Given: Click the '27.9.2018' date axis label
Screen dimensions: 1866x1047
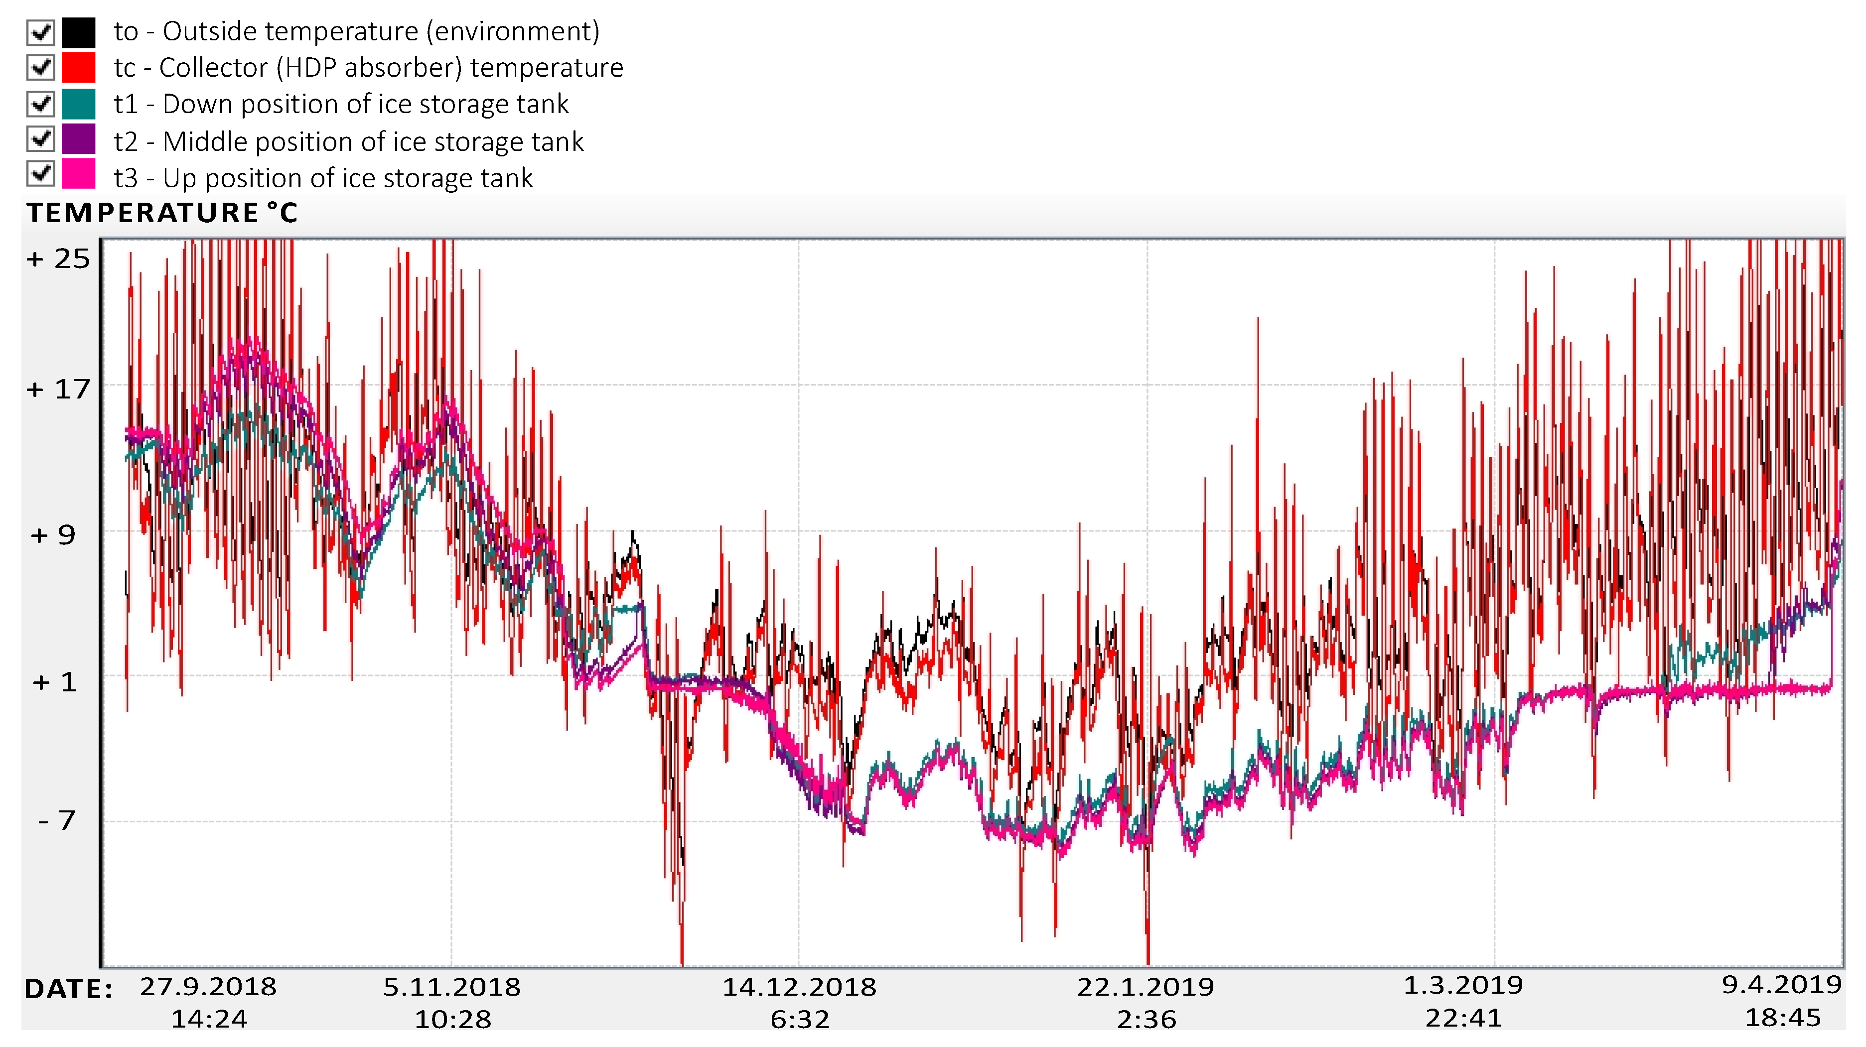Looking at the screenshot, I should tap(208, 987).
